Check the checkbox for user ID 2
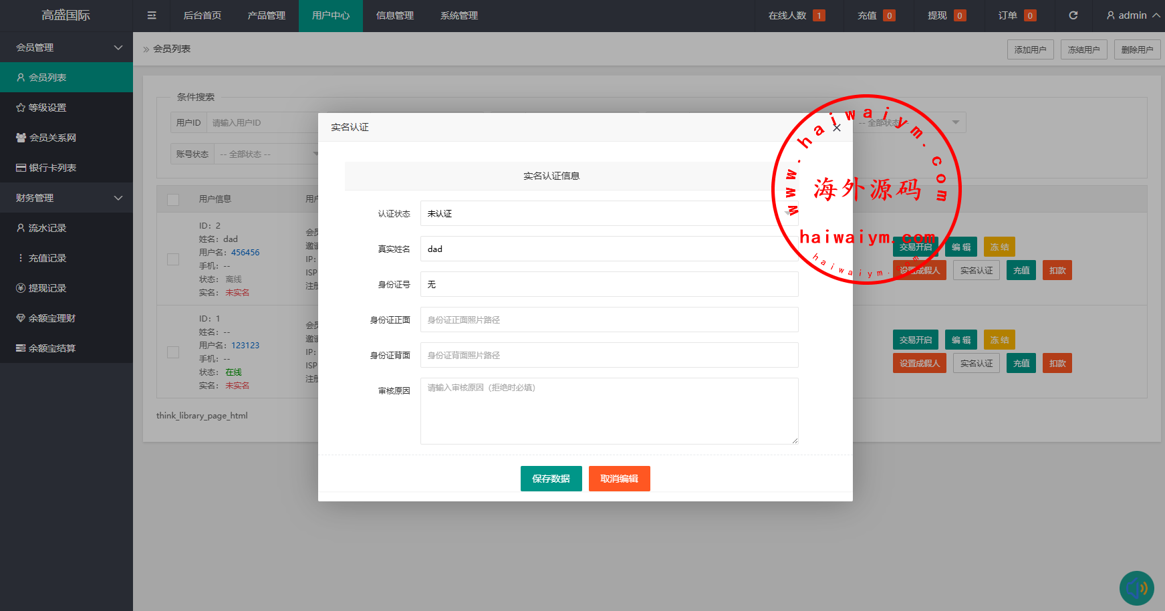This screenshot has width=1165, height=611. (173, 259)
